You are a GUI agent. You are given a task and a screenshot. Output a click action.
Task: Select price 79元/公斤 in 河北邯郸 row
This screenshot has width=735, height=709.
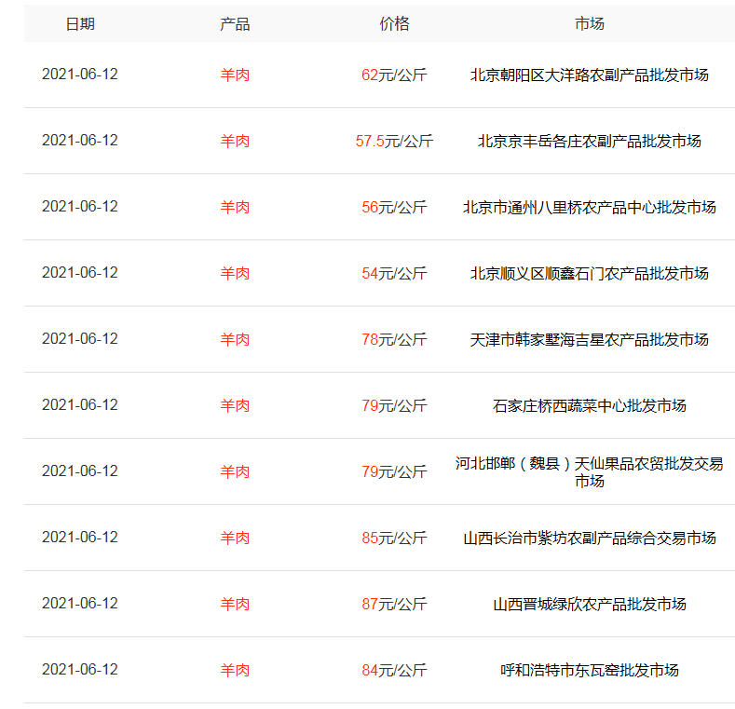click(394, 471)
